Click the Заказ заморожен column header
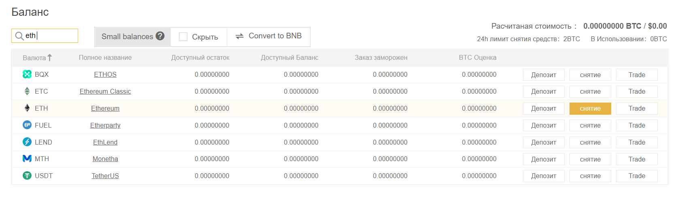Screen dimensions: 680x210 381,58
